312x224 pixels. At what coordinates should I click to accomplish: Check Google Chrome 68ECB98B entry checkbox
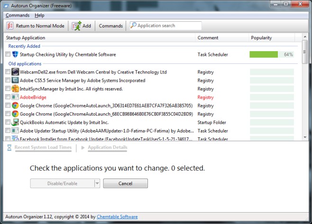pyautogui.click(x=8, y=114)
